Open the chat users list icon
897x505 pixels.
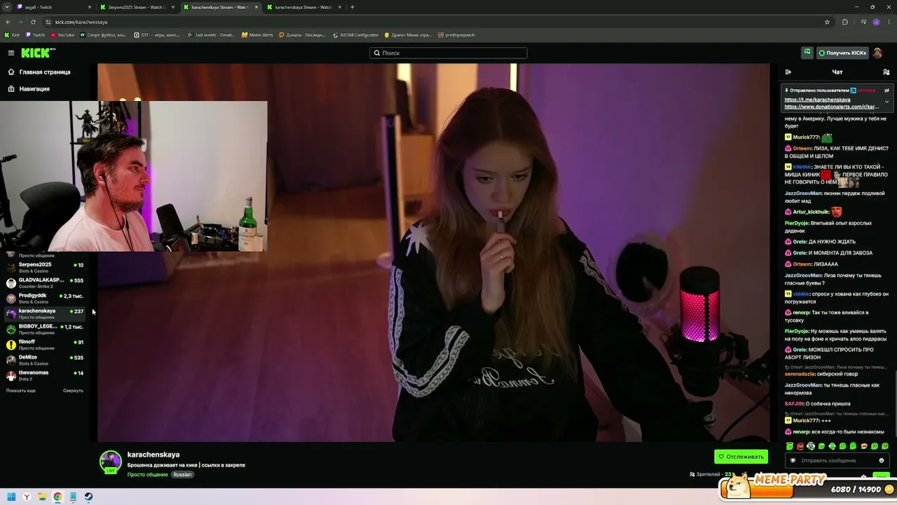click(886, 72)
